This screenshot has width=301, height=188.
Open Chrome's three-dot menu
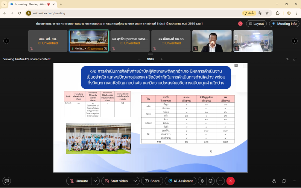point(296,13)
